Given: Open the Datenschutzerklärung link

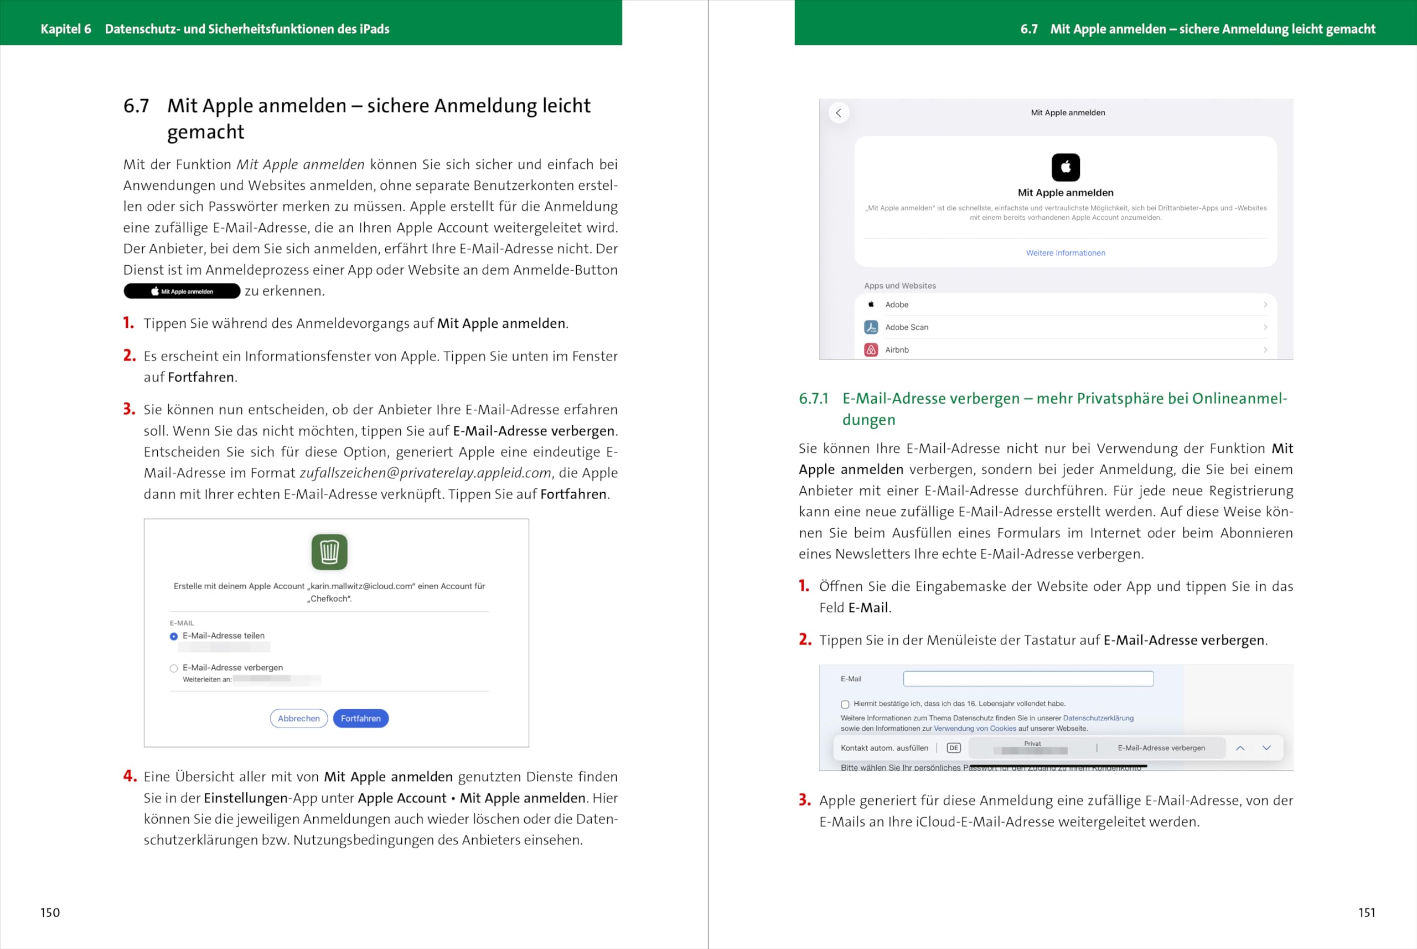Looking at the screenshot, I should point(1098,718).
